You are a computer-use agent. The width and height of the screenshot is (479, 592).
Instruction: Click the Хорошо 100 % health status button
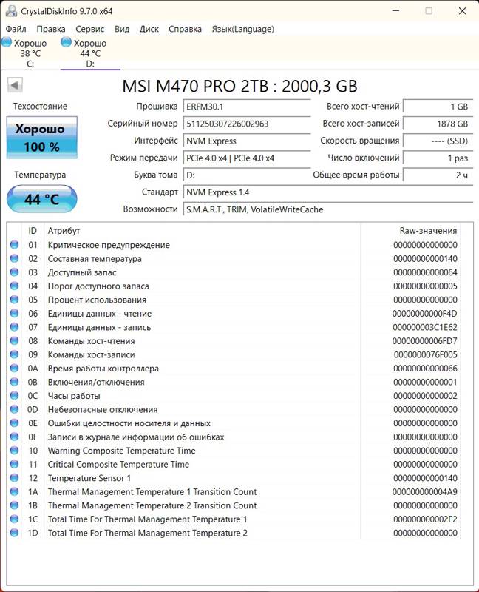point(41,138)
